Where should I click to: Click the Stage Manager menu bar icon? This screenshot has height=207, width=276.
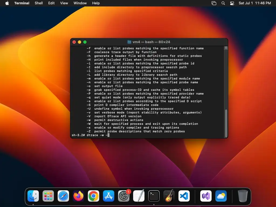(x=214, y=3)
